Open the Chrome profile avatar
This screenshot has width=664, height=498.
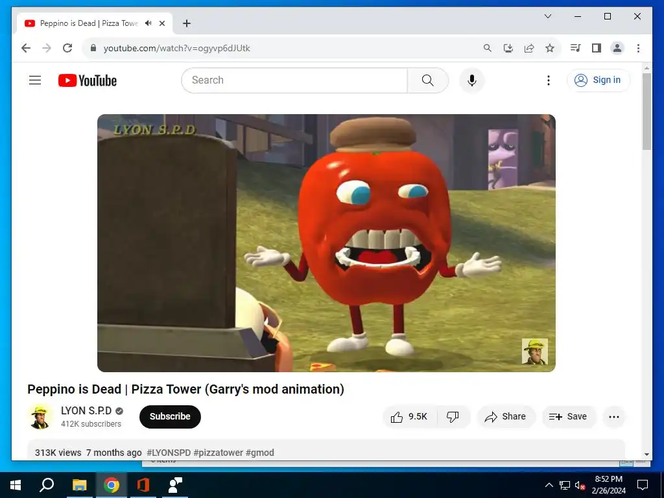(x=617, y=48)
